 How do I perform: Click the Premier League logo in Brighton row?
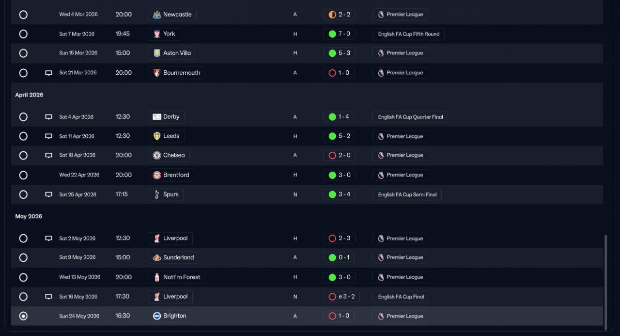tap(381, 316)
